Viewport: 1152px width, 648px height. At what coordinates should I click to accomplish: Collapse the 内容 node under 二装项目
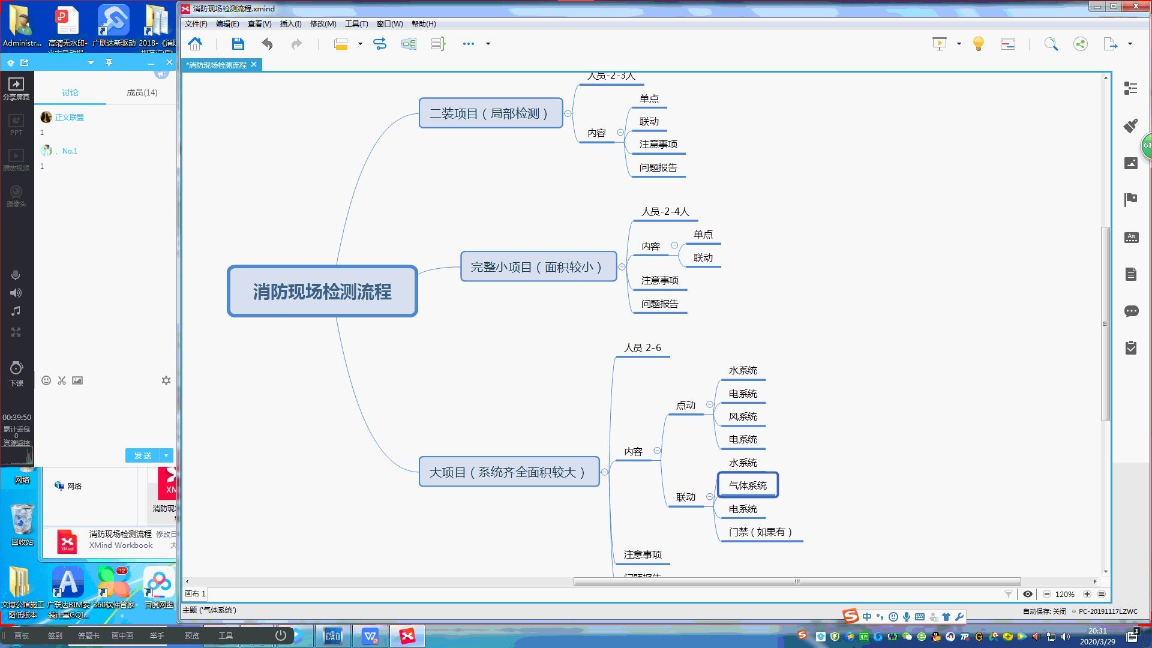tap(620, 133)
